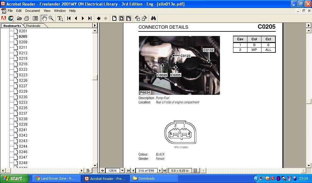Image resolution: width=312 pixels, height=183 pixels.
Task: Click the Actual Size page icon
Action: coord(114,19)
